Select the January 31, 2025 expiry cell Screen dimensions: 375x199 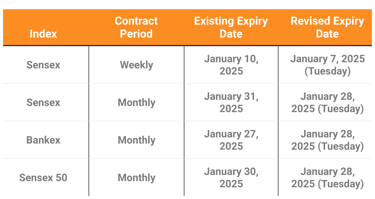(231, 103)
